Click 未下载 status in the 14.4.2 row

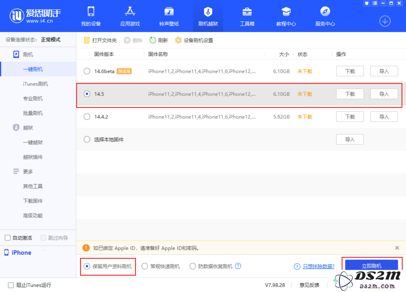pos(305,117)
